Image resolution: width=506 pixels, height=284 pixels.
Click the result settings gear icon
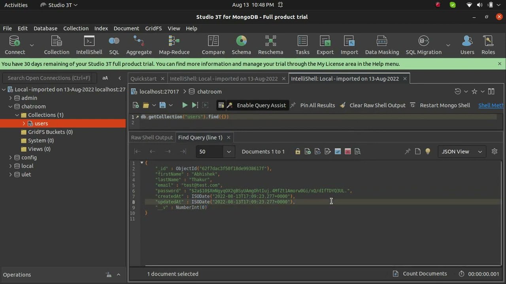pos(495,151)
